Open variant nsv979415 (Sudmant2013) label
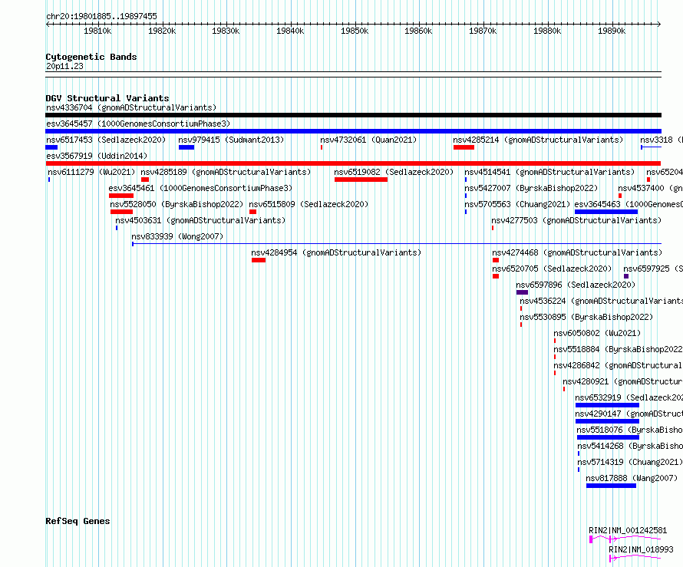This screenshot has width=683, height=567. 231,140
